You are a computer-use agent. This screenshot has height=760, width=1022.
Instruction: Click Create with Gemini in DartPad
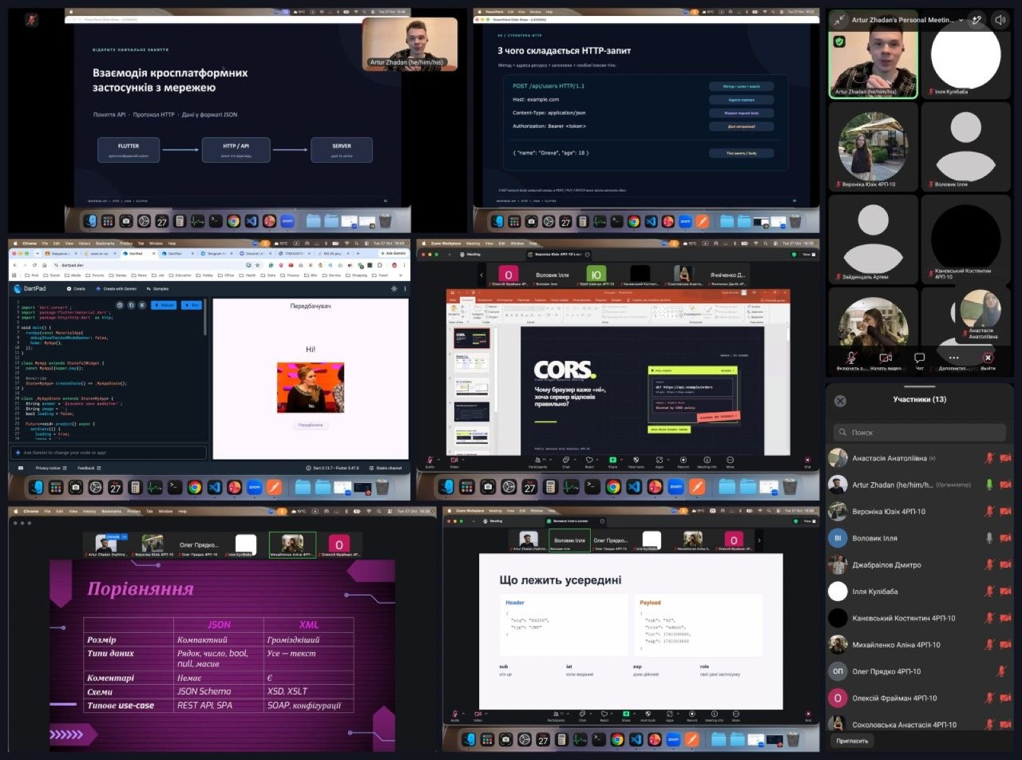coord(116,289)
